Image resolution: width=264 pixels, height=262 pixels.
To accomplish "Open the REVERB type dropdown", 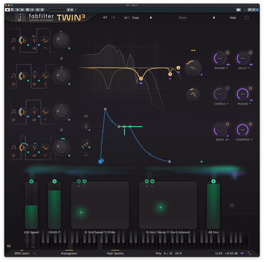I will click(221, 68).
